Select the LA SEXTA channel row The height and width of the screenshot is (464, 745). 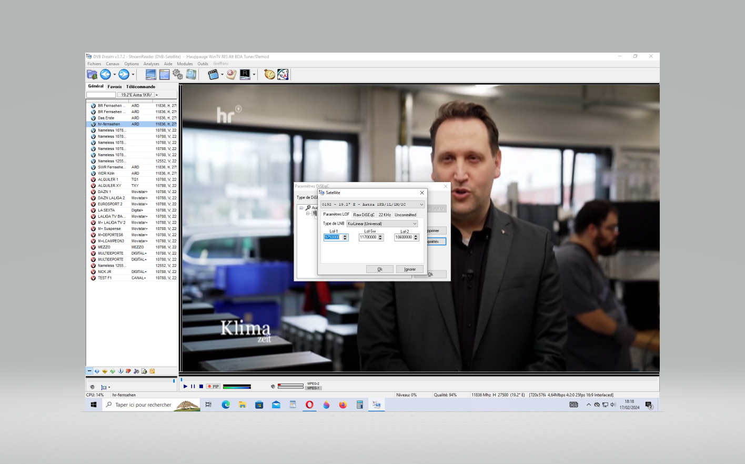132,210
